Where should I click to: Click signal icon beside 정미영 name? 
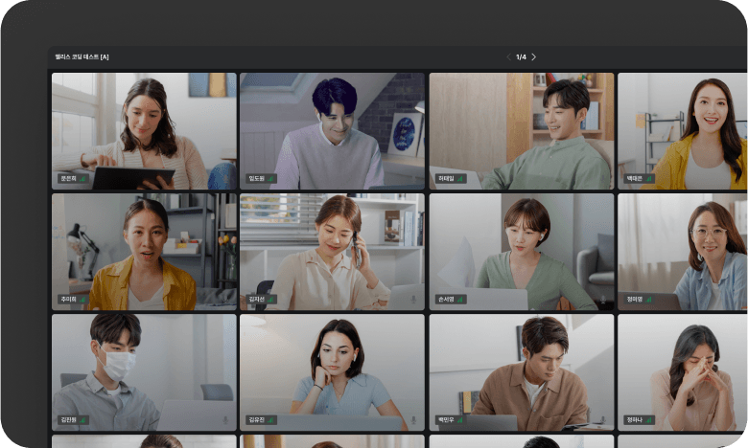click(x=649, y=299)
